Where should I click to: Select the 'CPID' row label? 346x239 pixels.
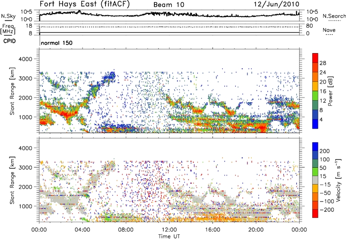coord(10,41)
